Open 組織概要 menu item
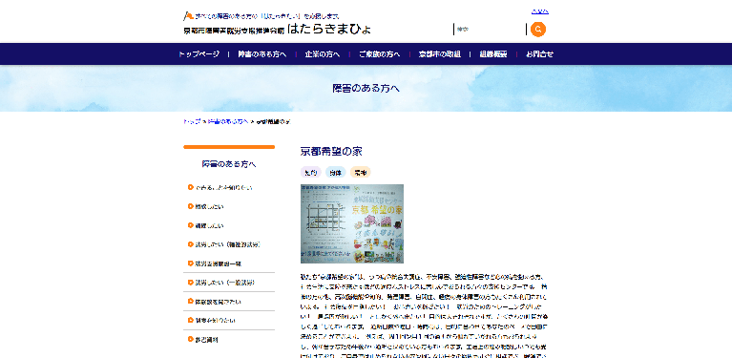732x358 pixels. [x=493, y=54]
